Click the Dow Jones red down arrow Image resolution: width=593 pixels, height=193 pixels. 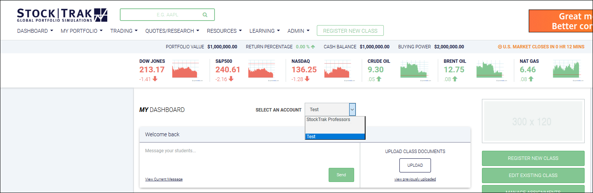click(x=155, y=79)
